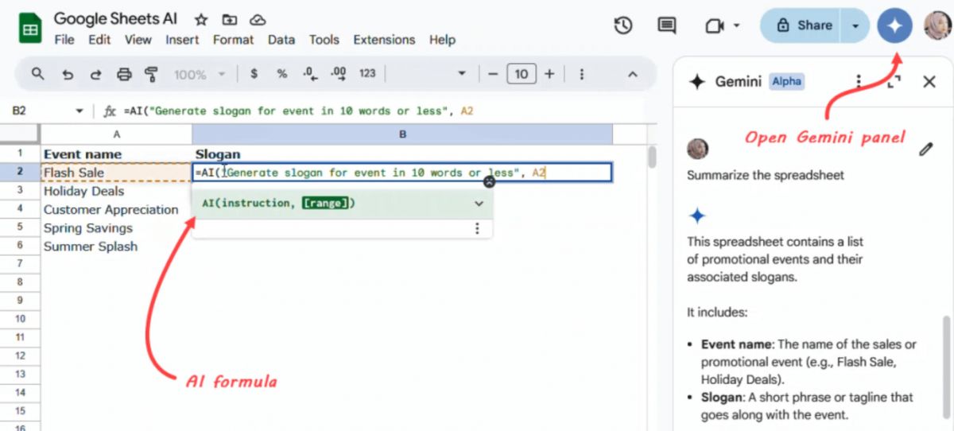Image resolution: width=954 pixels, height=431 pixels.
Task: Open the Gemini panel sparkle button
Action: 894,25
